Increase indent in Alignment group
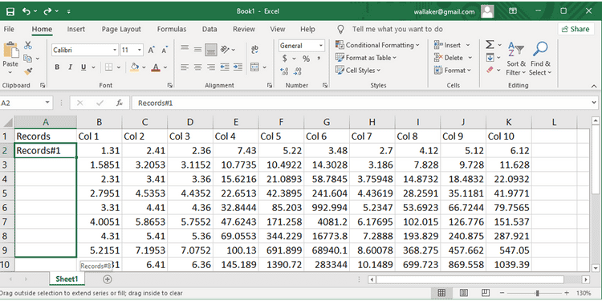This screenshot has width=602, height=301. [x=238, y=67]
